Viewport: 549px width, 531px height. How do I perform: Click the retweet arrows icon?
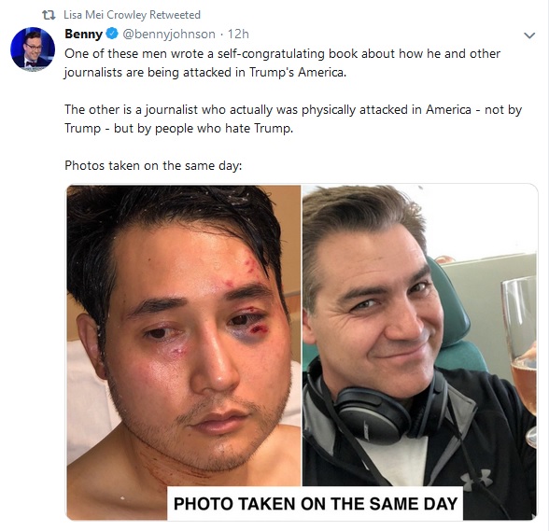pyautogui.click(x=49, y=15)
